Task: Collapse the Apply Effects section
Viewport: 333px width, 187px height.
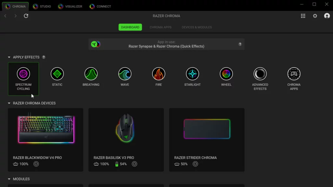Action: tap(9, 57)
